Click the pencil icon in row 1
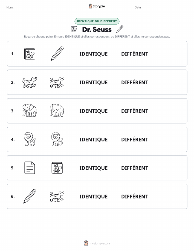The width and height of the screenshot is (194, 251). pos(57,54)
